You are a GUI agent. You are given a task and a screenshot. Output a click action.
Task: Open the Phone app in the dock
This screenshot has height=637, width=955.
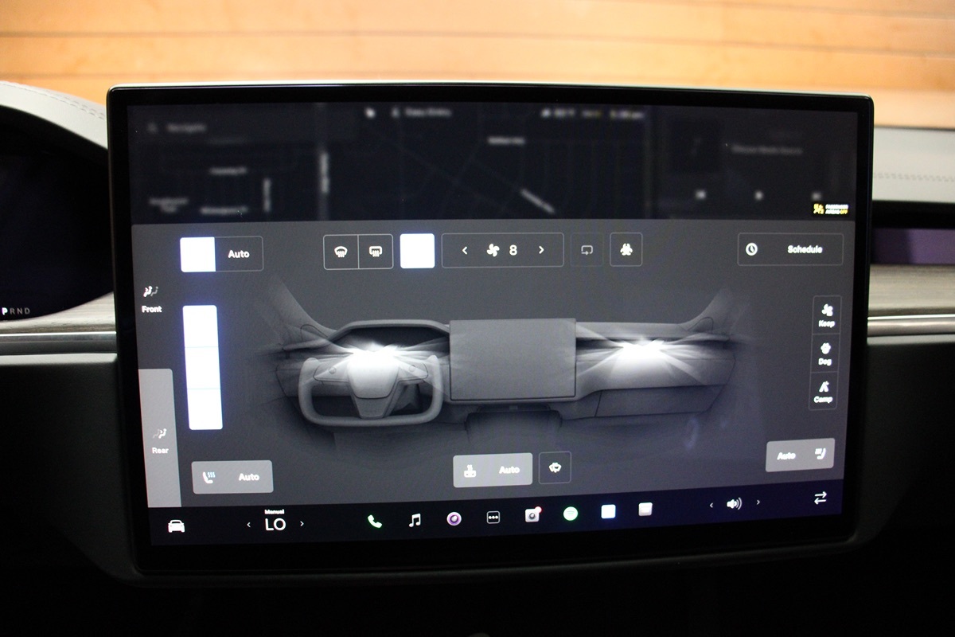pyautogui.click(x=374, y=522)
